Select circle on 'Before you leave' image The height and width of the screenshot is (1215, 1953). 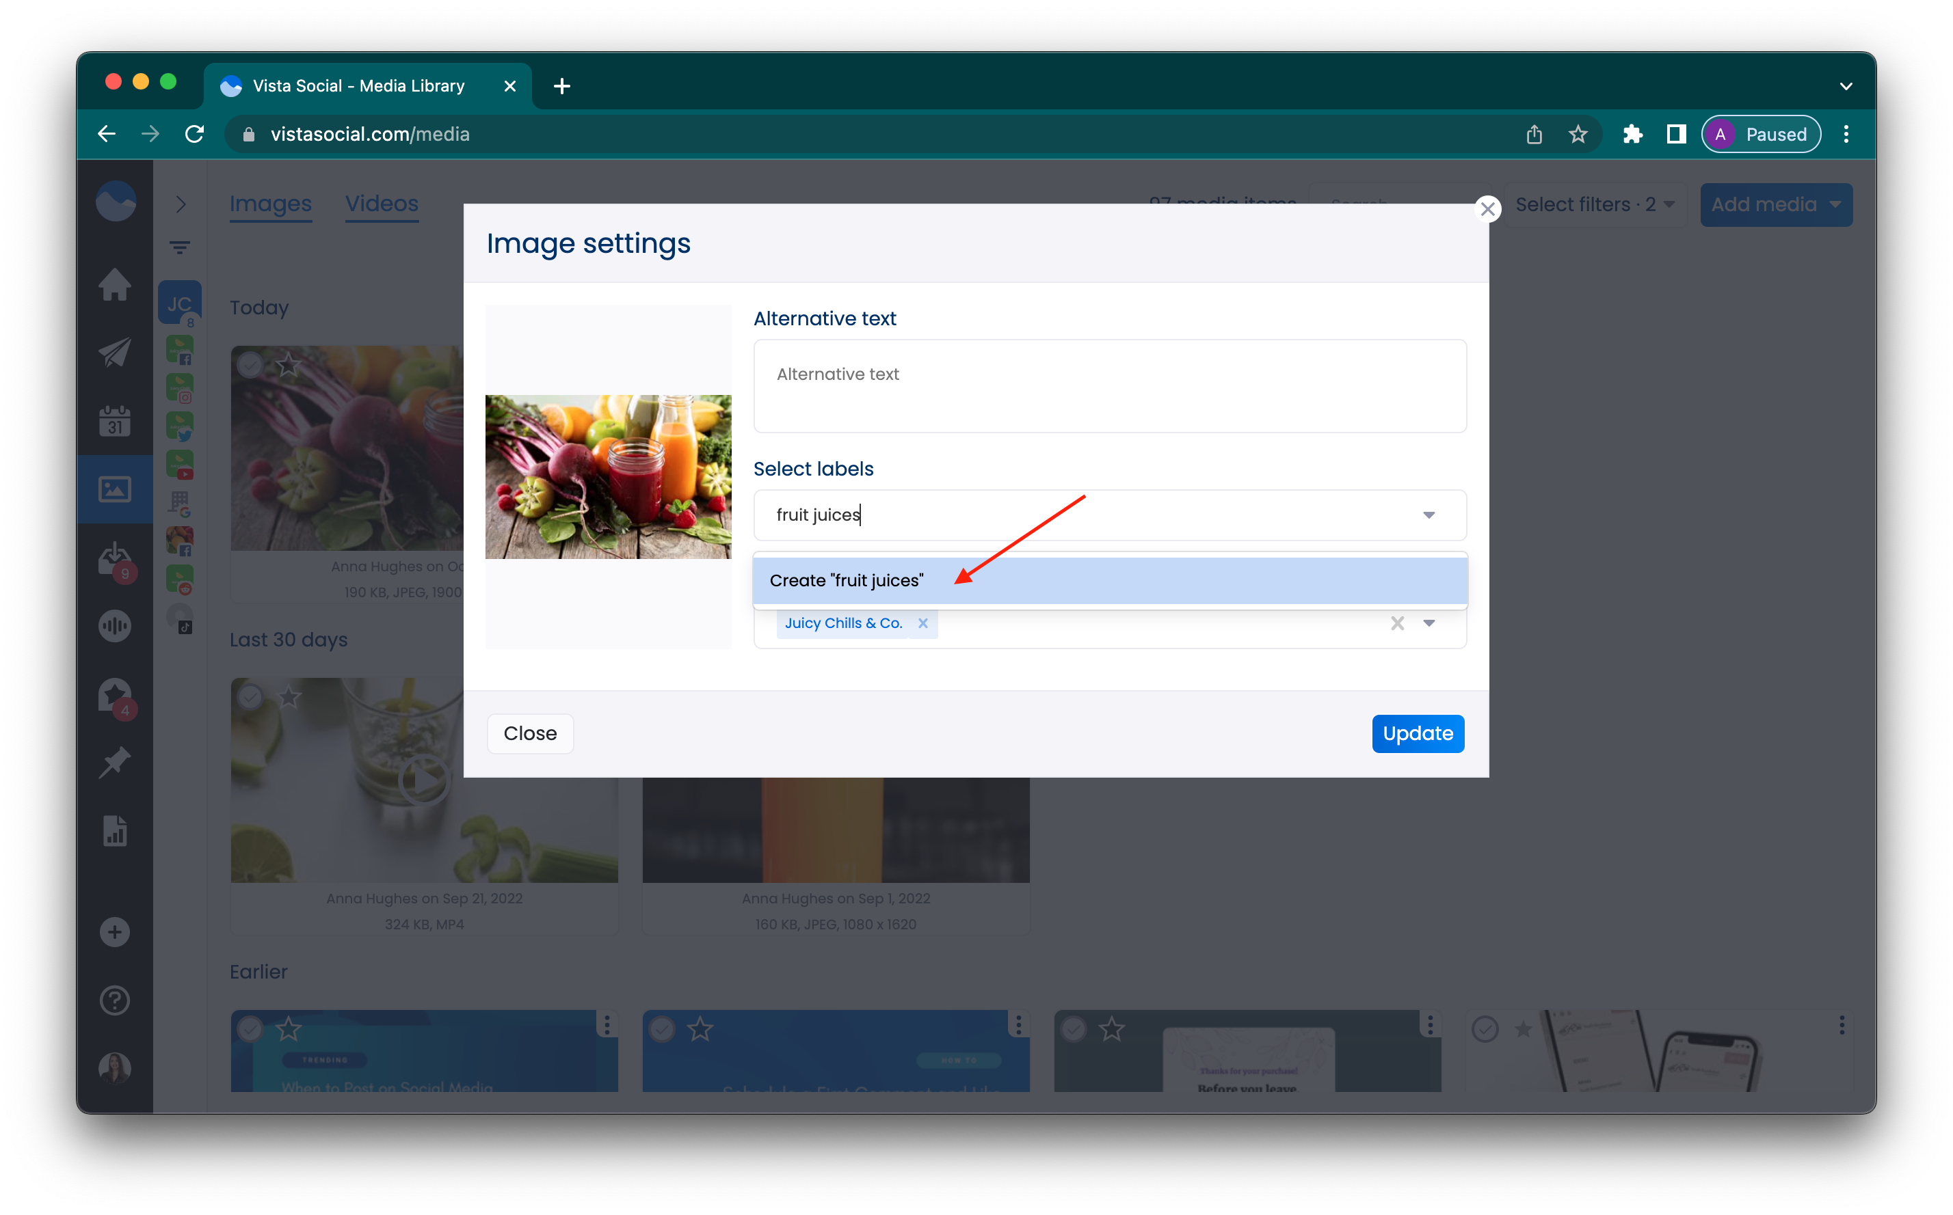(x=1074, y=1028)
